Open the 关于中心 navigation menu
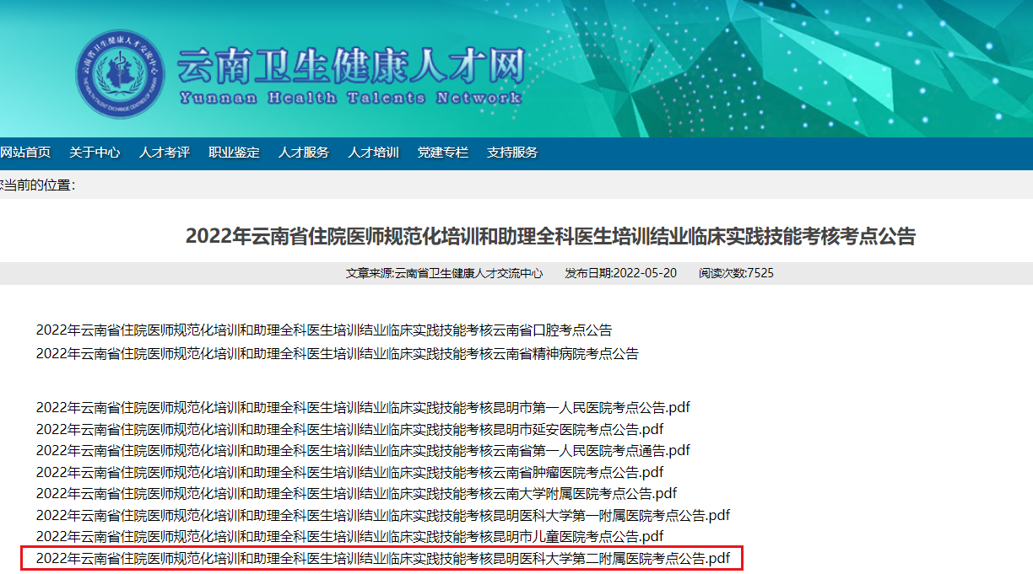 (x=95, y=153)
